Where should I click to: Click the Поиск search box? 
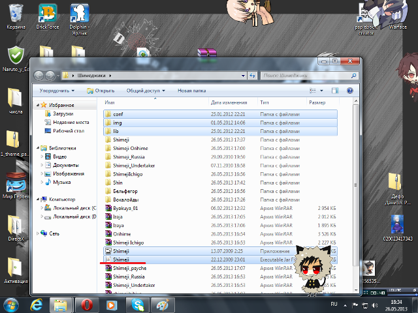click(x=313, y=75)
